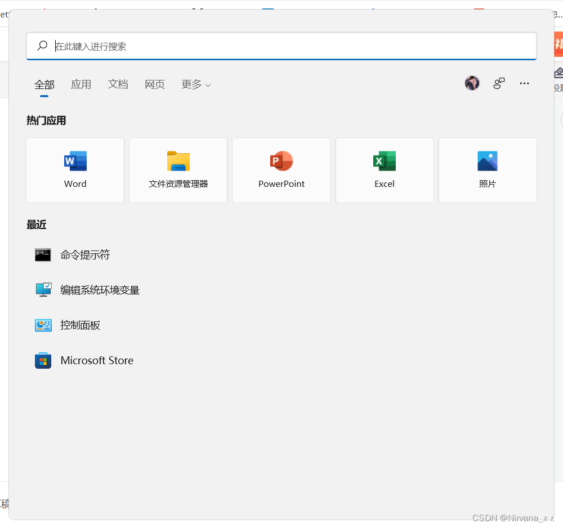The image size is (563, 528).
Task: Switch to the 网页 tab
Action: click(155, 84)
